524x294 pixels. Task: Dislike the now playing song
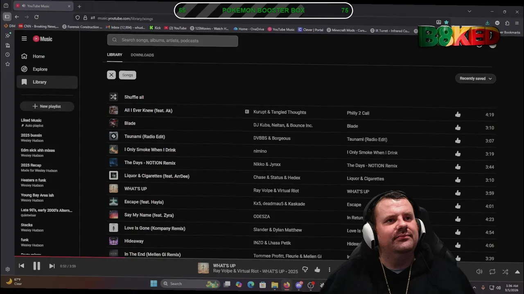305,269
